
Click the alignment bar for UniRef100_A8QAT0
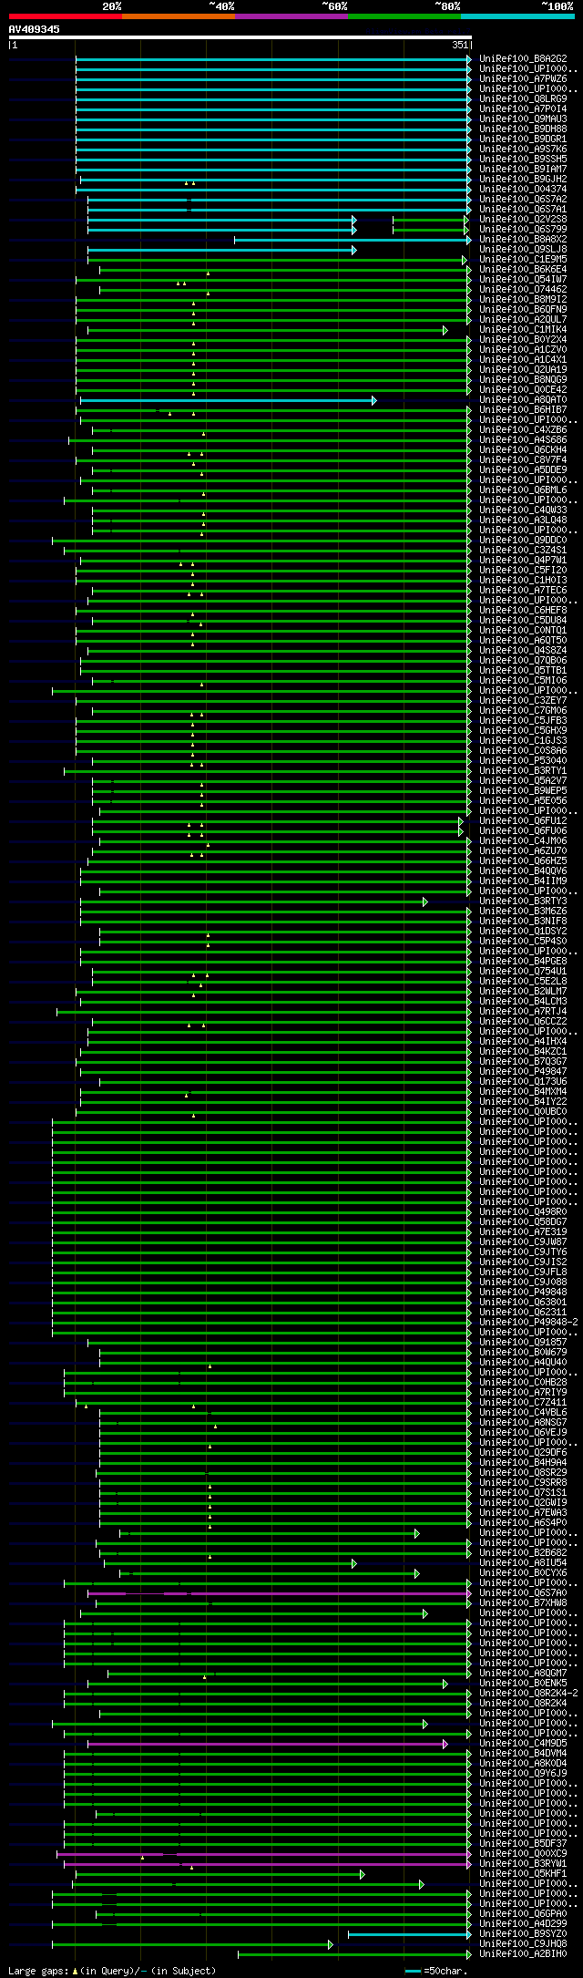[228, 400]
